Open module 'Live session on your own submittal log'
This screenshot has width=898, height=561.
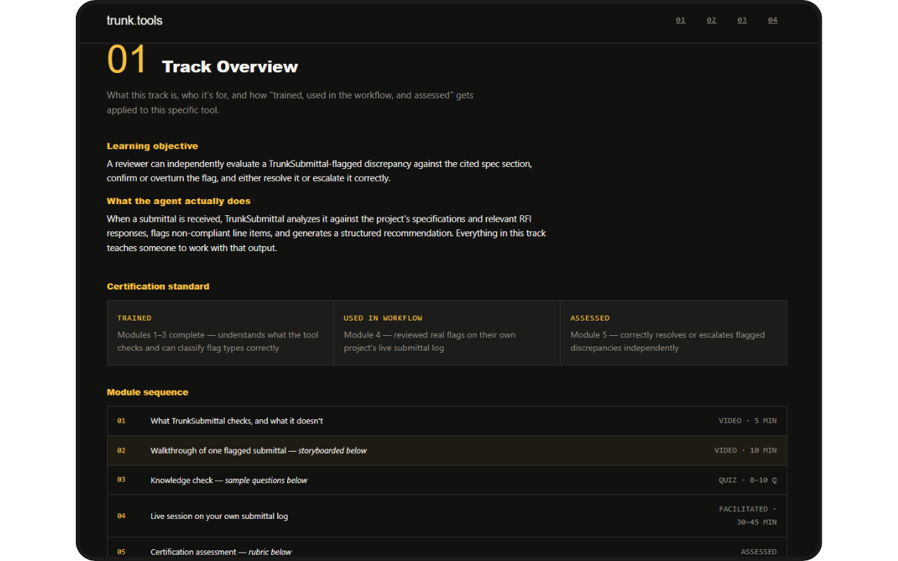pyautogui.click(x=447, y=516)
